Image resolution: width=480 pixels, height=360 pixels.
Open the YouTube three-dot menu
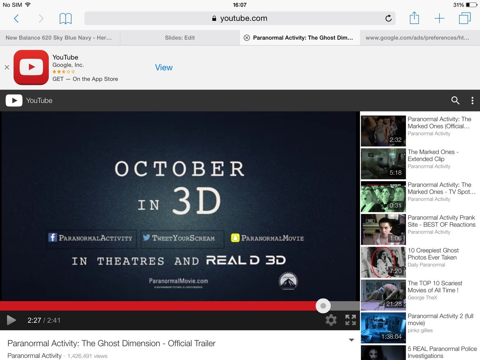click(x=472, y=100)
